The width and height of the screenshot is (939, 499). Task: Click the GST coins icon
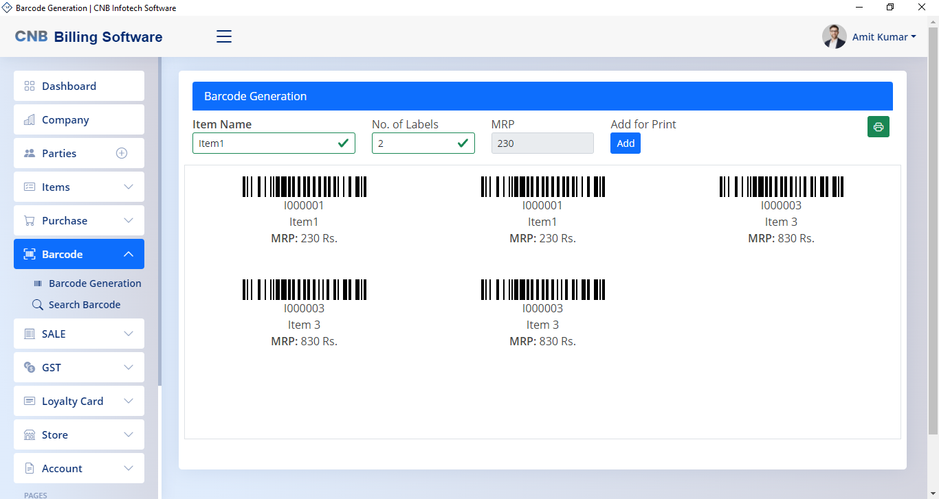coord(30,367)
